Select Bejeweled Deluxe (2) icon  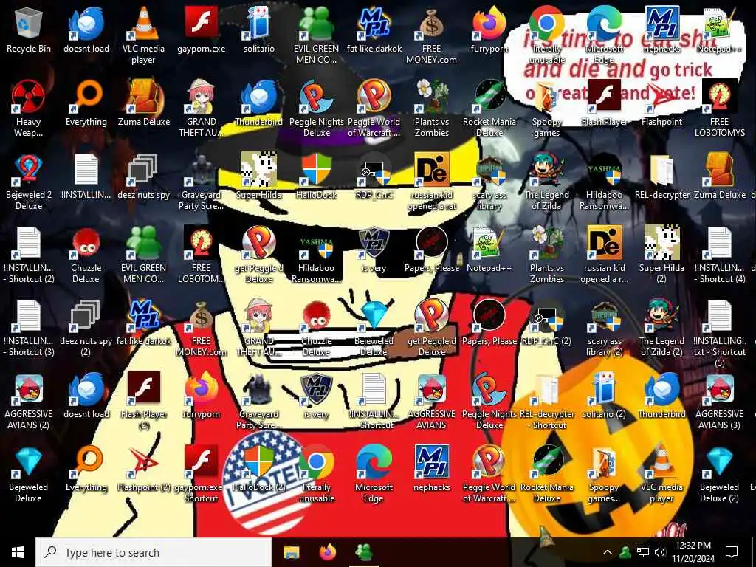[719, 475]
